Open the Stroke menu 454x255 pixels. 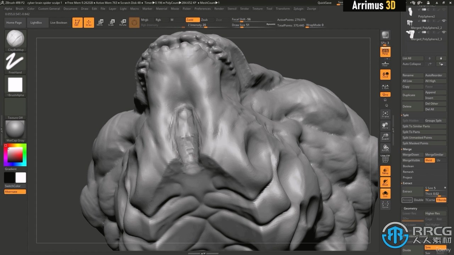(244, 8)
